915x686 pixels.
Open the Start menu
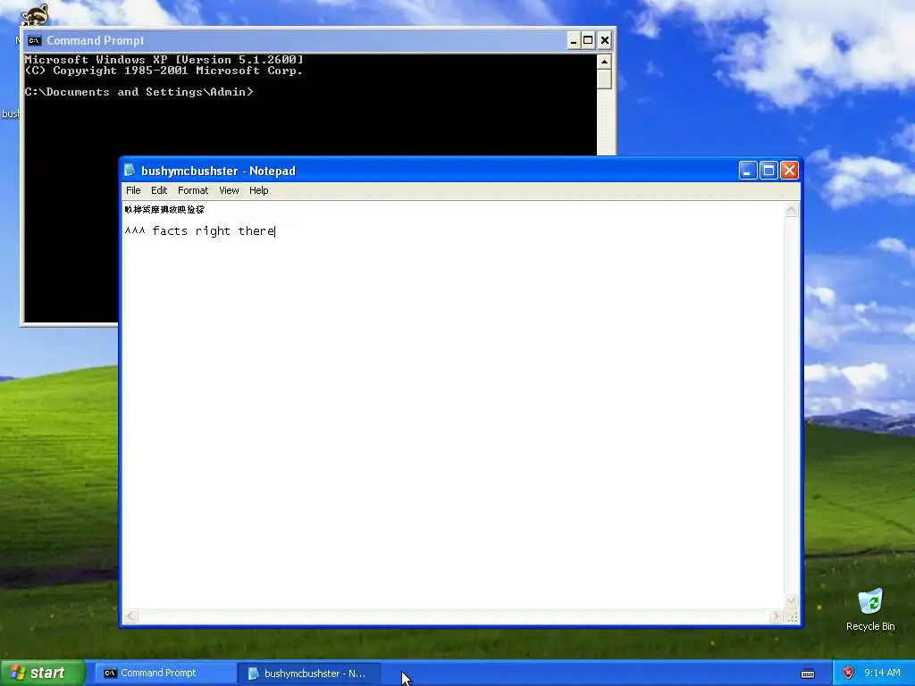(x=42, y=673)
